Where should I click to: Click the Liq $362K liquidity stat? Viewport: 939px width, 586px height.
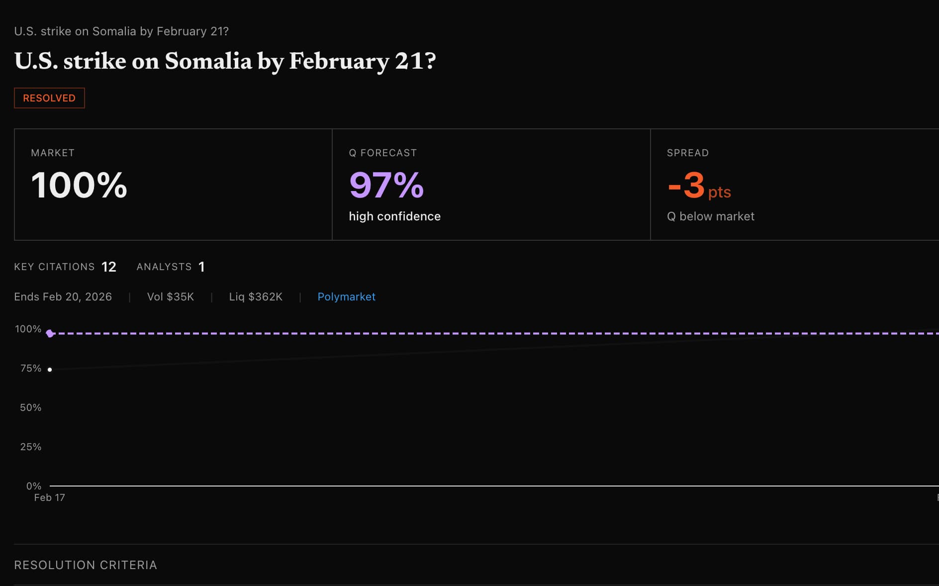[x=256, y=297]
